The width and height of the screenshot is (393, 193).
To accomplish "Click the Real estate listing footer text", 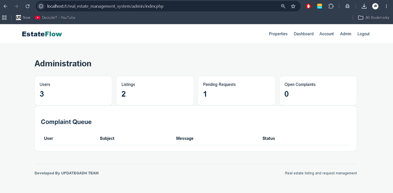I will 321,173.
